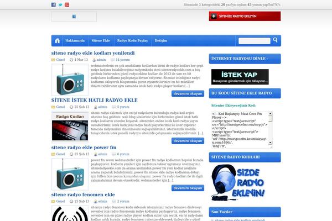Click Genel category of the power fm post
Screen dimensions: 332x221
point(60,154)
